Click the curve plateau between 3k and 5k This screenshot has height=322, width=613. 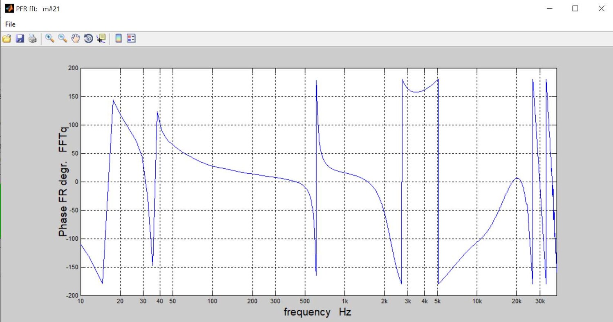417,92
